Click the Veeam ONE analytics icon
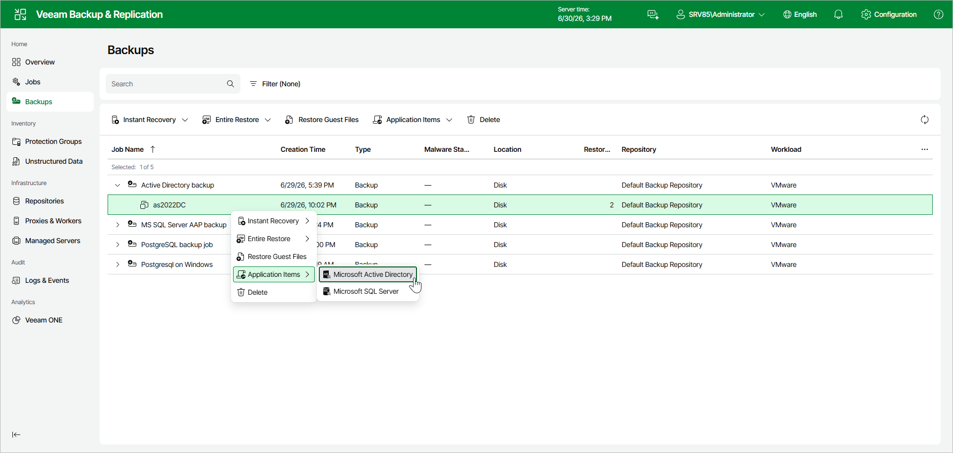Image resolution: width=953 pixels, height=453 pixels. point(16,320)
